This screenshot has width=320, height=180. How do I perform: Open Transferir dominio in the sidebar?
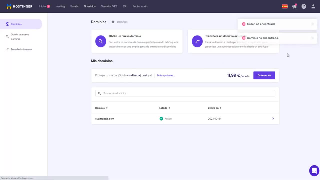pyautogui.click(x=21, y=49)
